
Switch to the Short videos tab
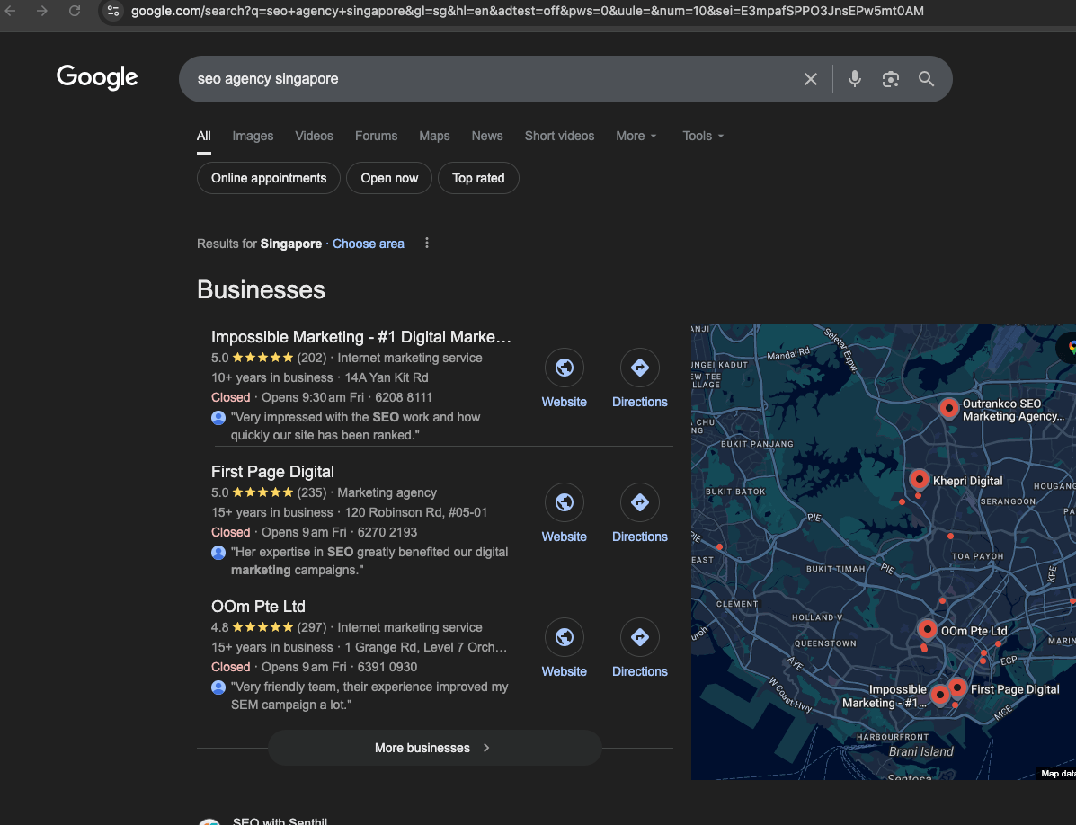click(559, 136)
